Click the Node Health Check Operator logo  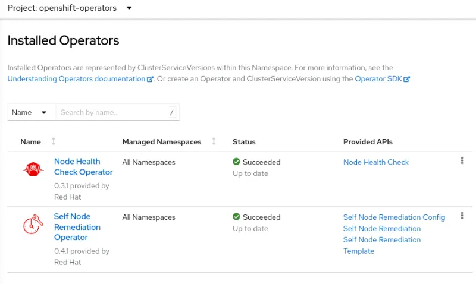pos(33,169)
